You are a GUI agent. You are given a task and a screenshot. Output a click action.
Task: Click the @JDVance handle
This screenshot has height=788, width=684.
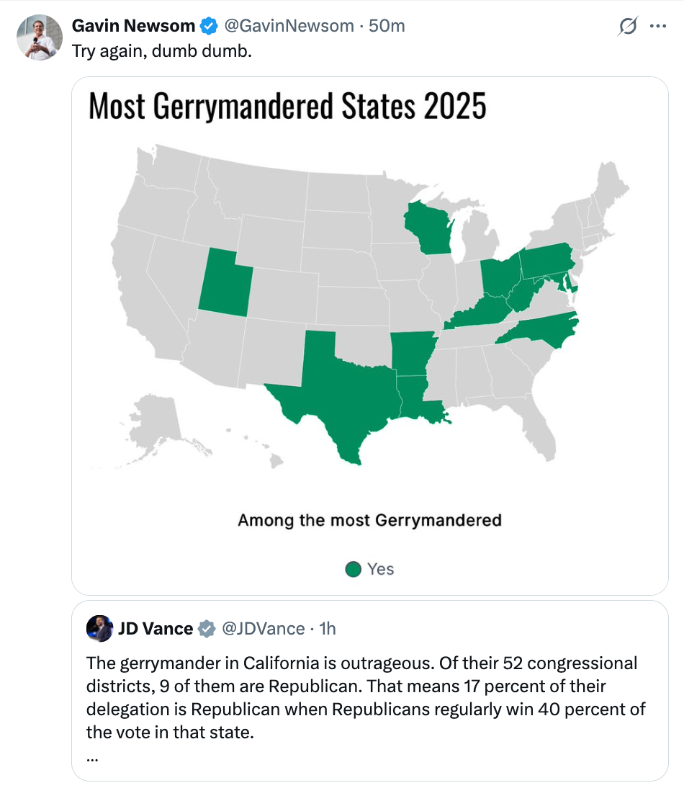tap(263, 629)
